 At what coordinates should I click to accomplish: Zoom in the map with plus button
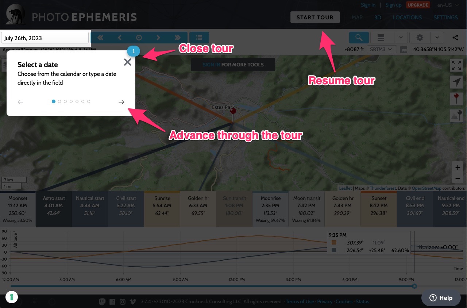click(457, 168)
